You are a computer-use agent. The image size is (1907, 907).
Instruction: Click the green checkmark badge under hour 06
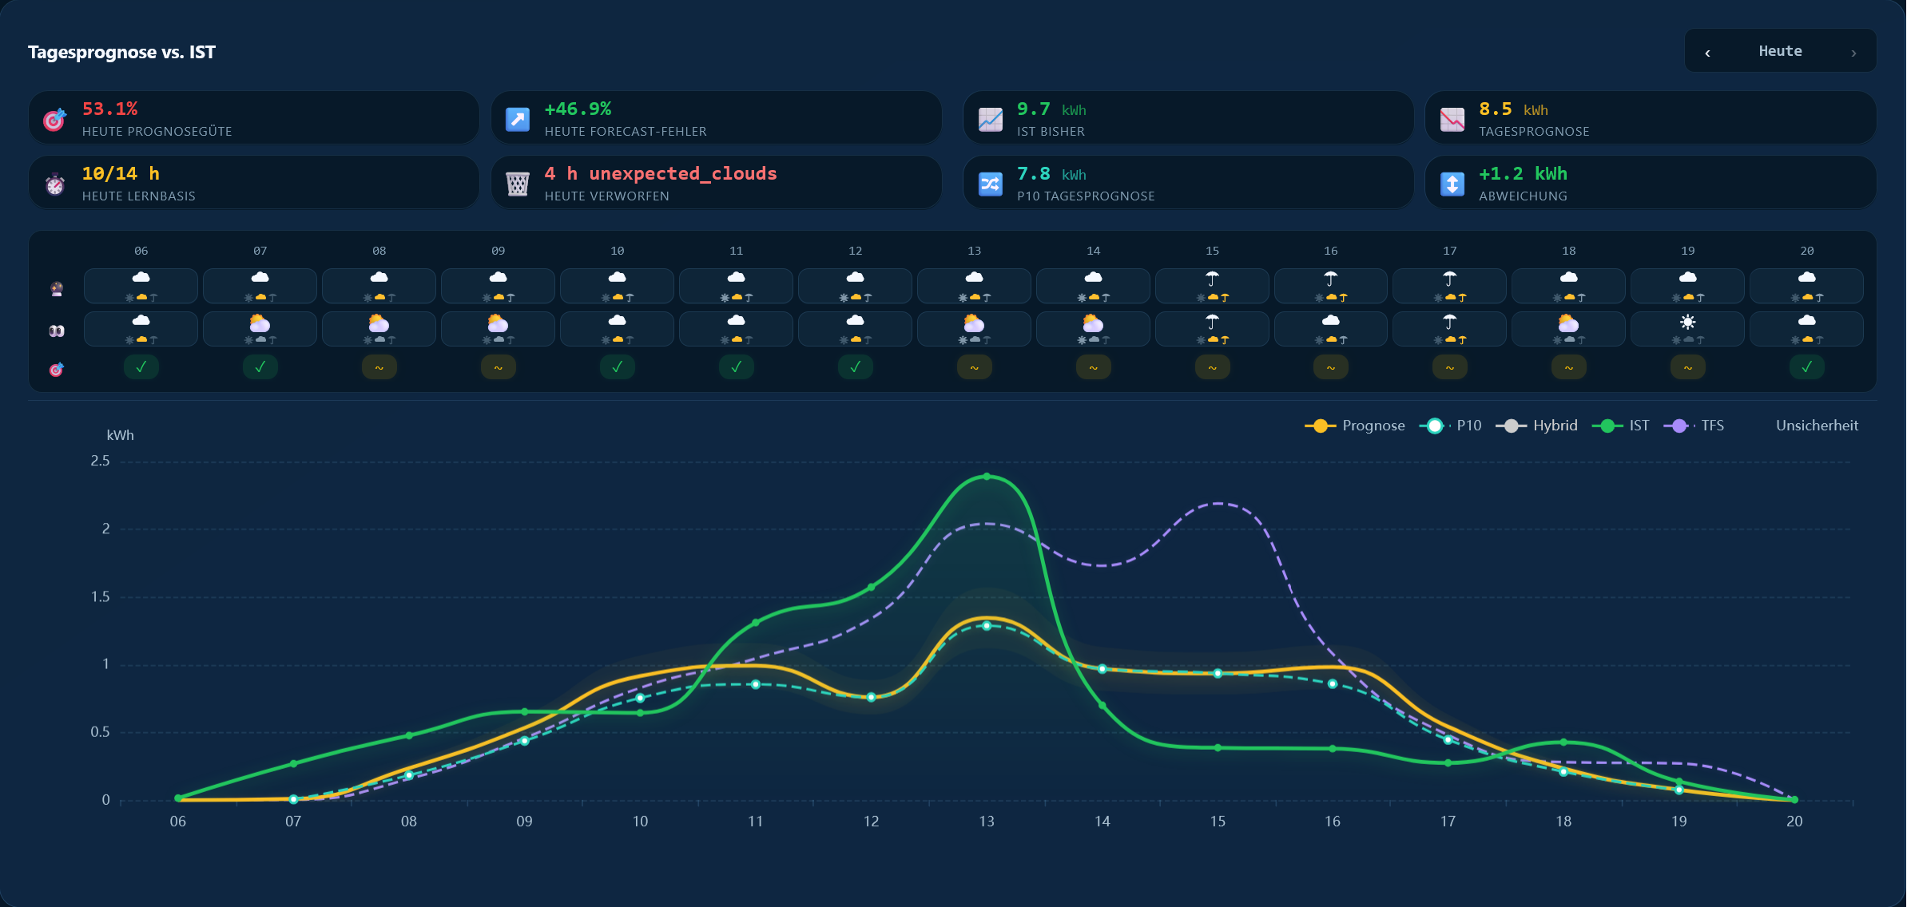pos(141,367)
